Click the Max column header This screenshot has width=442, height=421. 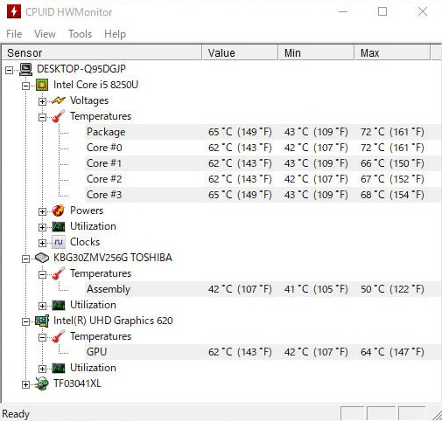[x=392, y=53]
